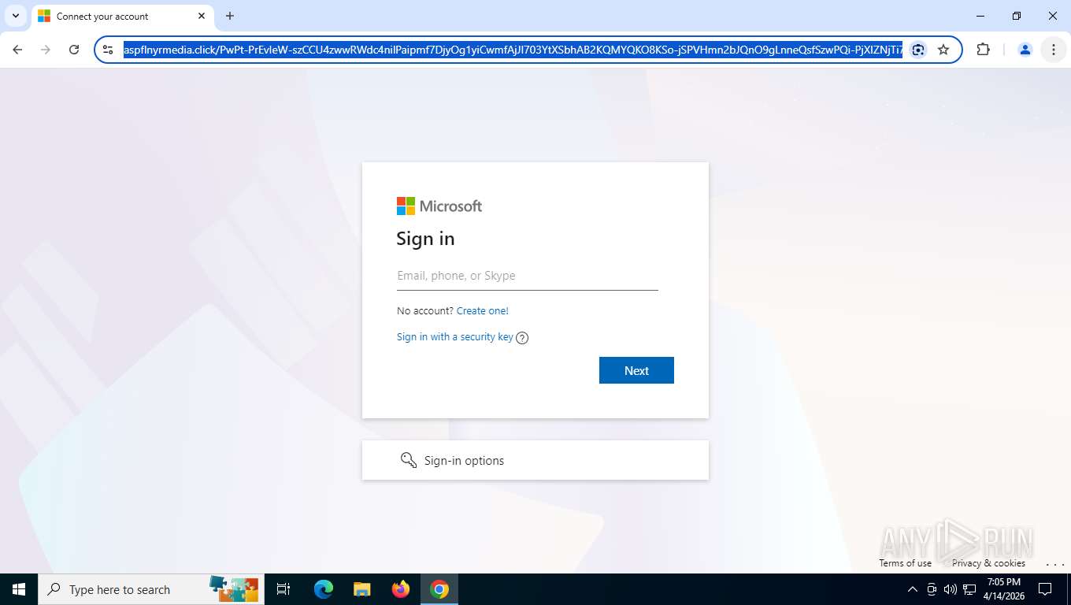This screenshot has width=1071, height=605.
Task: Select the Connect your account tab
Action: 122,16
